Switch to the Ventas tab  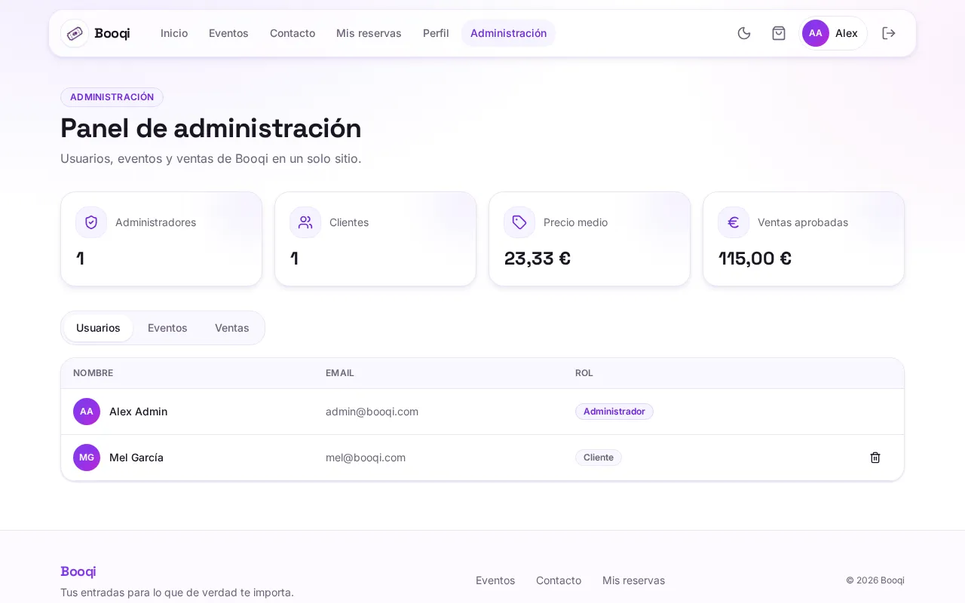click(232, 328)
